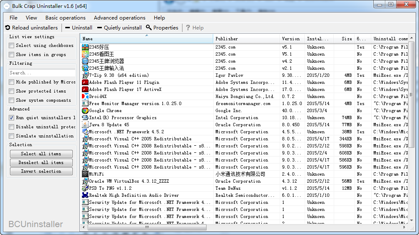This screenshot has width=419, height=235.
Task: Click Adobe Flash Player 17 ActiveX icon
Action: pos(85,89)
